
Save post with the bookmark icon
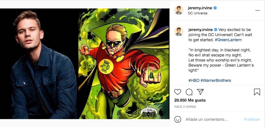pos(257,92)
